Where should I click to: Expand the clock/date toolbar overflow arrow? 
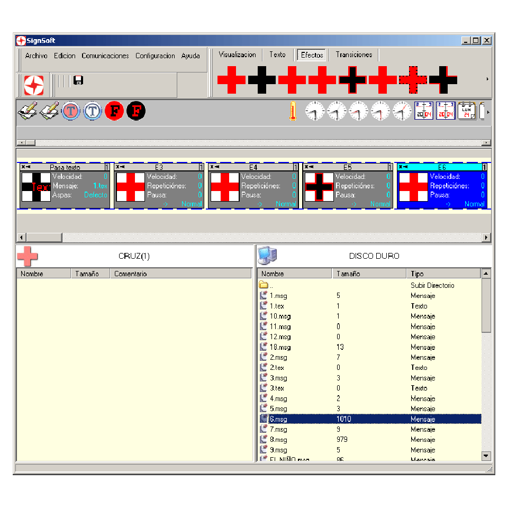pos(487,112)
